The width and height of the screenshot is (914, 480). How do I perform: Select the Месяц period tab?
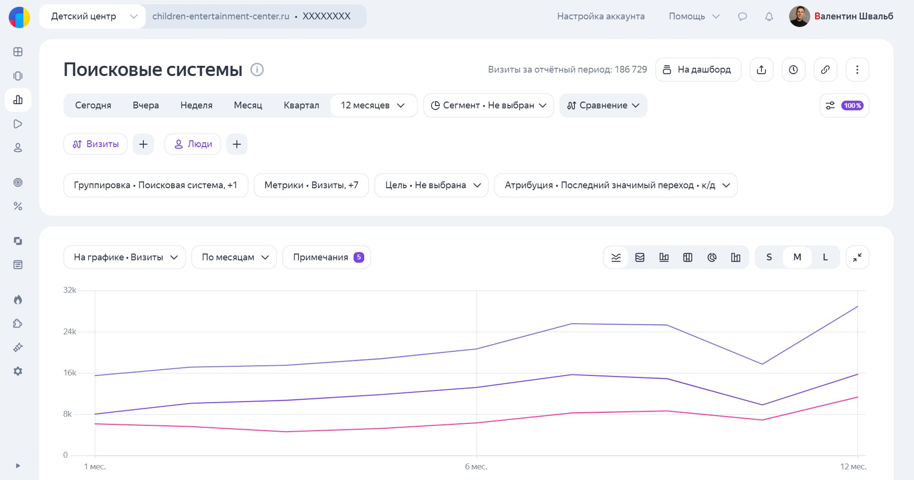[248, 105]
